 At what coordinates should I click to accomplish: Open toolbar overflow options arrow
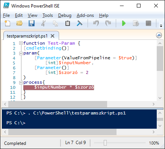(x=161, y=26)
